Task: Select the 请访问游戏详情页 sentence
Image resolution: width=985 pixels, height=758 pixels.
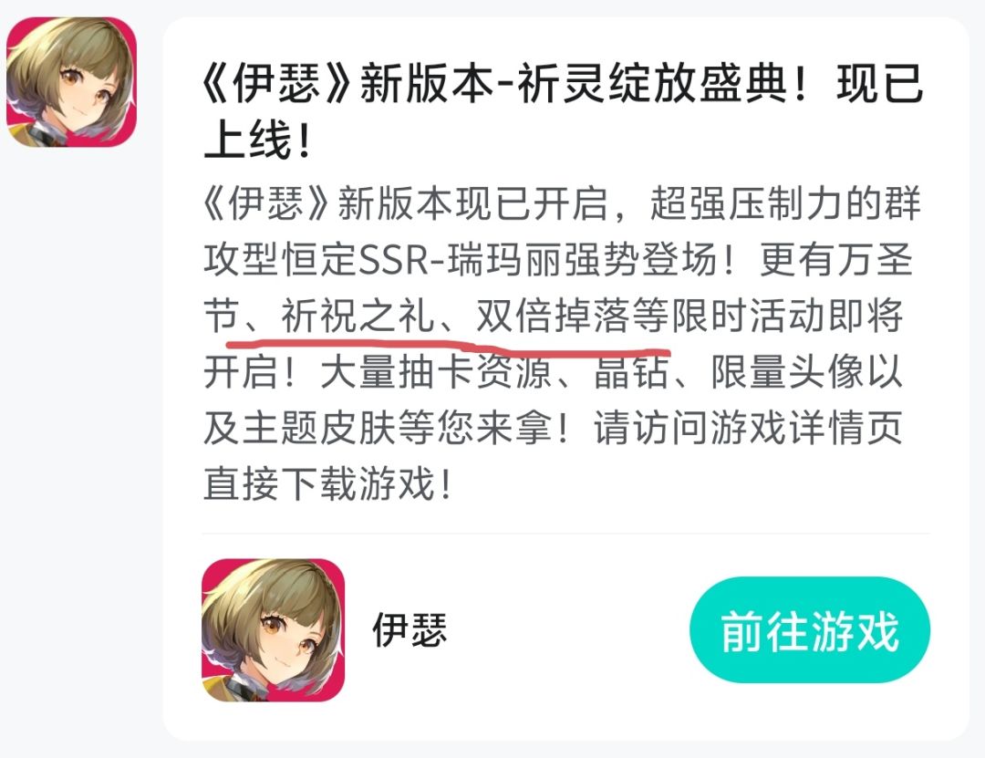Action: [749, 428]
